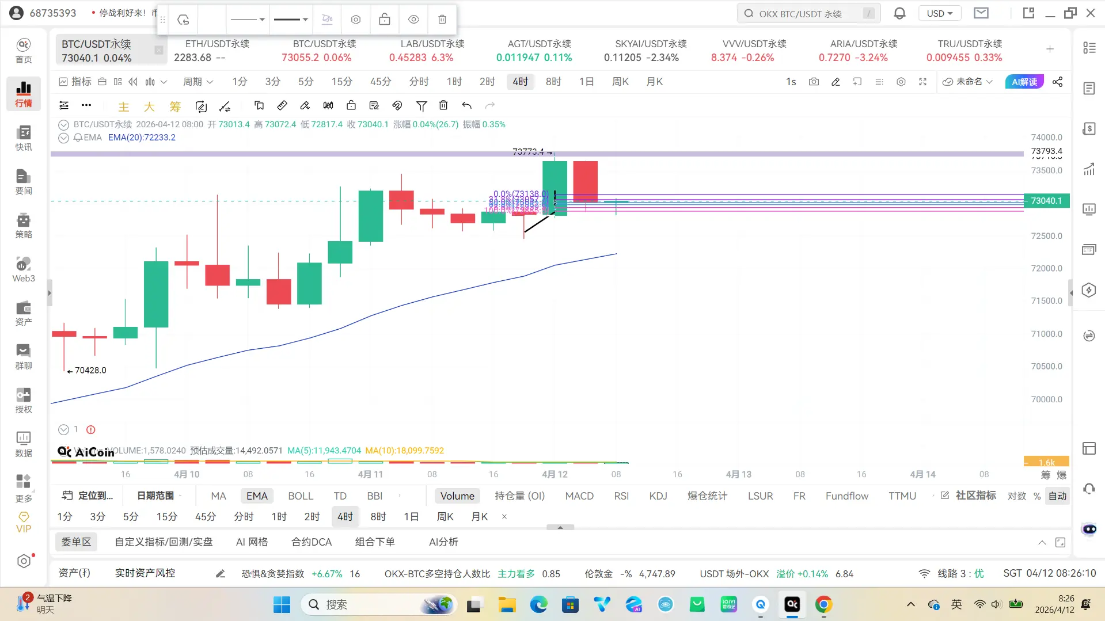Screen dimensions: 1105x621
Task: Select the top toolbar 1时 timeframe
Action: (454, 82)
